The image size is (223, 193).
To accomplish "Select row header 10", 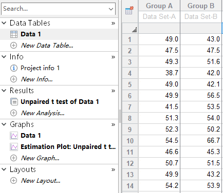I will pos(130,141).
